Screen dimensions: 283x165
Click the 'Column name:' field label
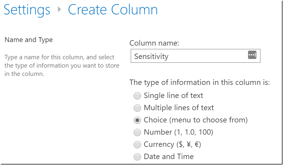[x=154, y=43]
